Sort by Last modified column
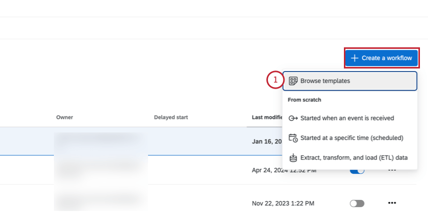Viewport: 428px width, 214px height. pyautogui.click(x=267, y=117)
